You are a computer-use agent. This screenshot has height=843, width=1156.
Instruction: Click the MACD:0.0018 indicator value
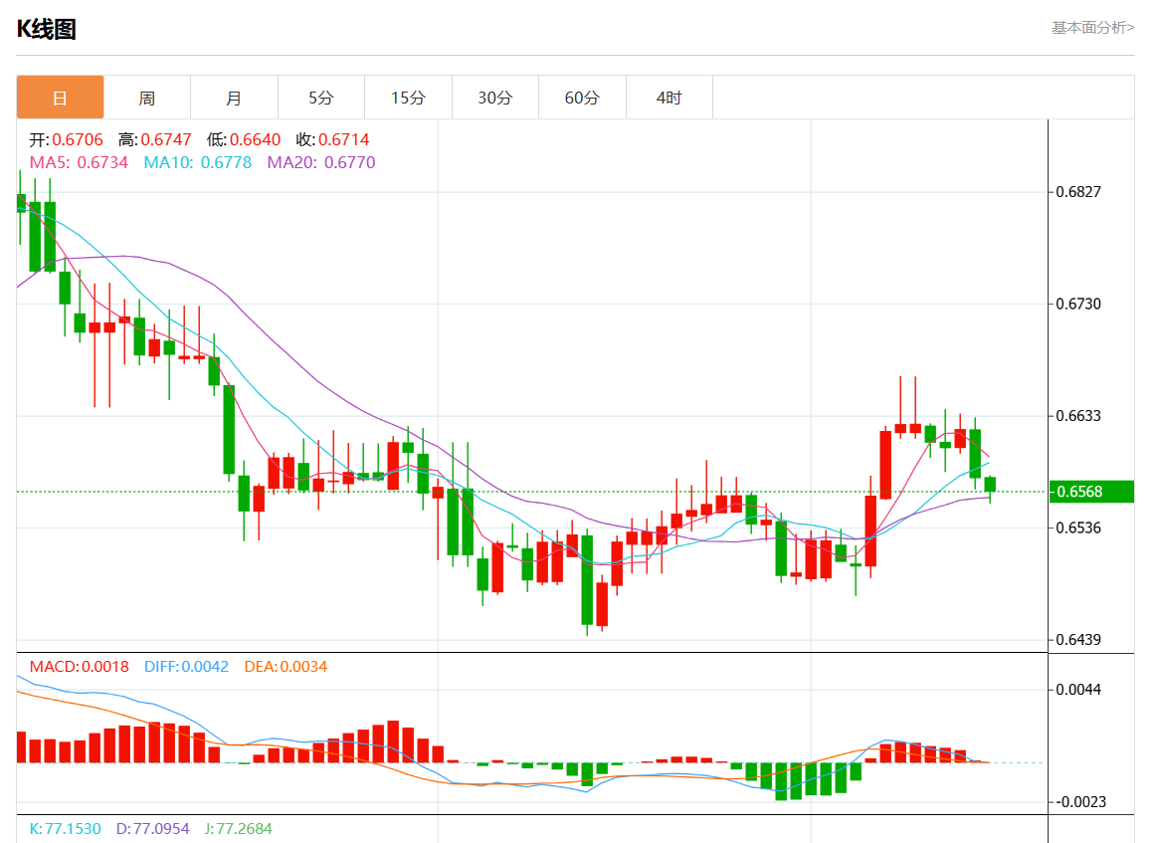click(x=79, y=667)
